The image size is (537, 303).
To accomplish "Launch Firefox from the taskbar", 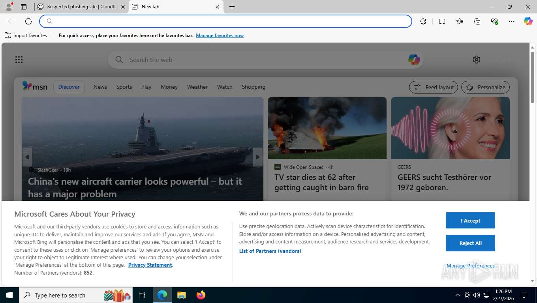I will tap(201, 295).
